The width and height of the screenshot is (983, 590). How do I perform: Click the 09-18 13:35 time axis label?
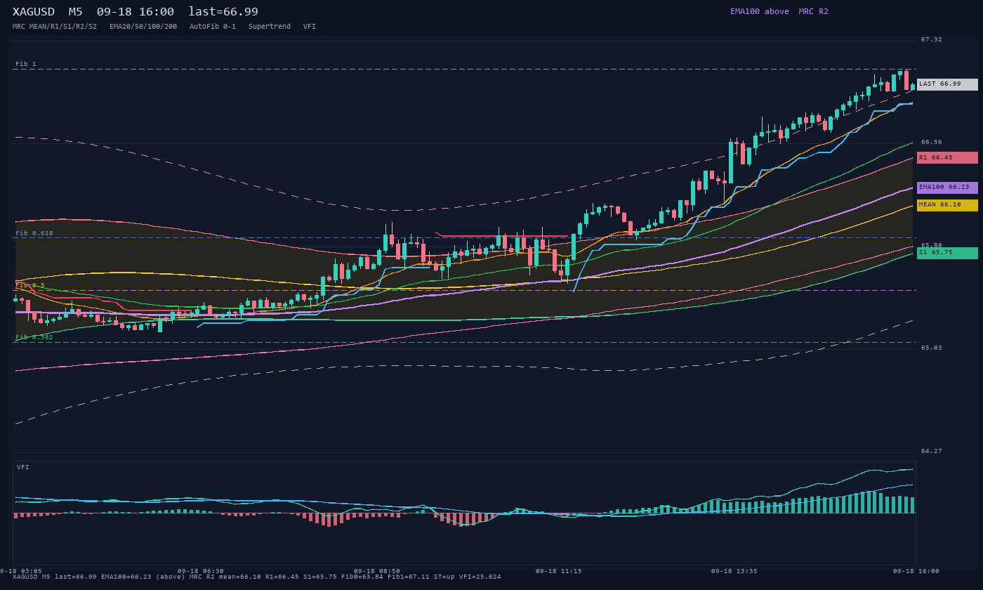click(734, 571)
